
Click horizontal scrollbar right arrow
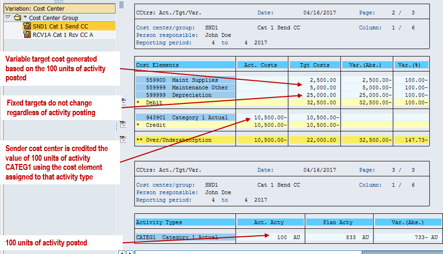[129, 251]
